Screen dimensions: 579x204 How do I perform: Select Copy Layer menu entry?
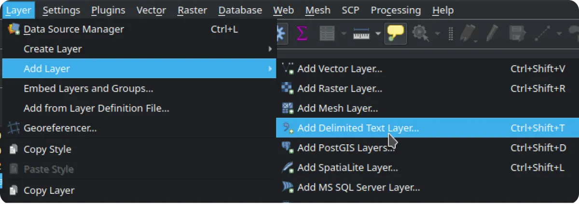139,190
